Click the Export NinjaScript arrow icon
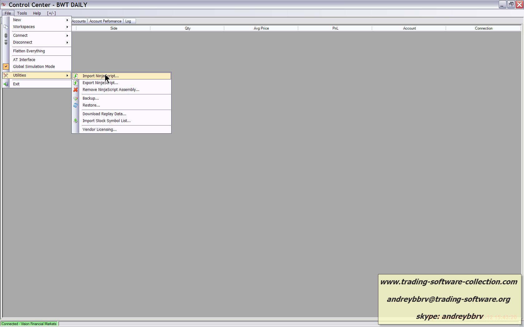 pos(75,83)
